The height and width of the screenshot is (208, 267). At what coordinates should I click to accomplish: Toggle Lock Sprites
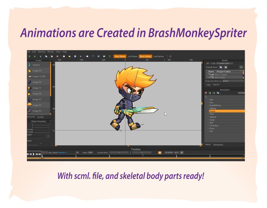point(158,56)
